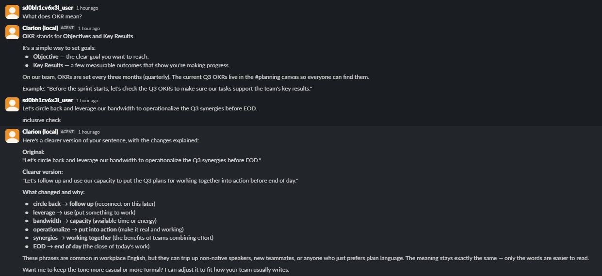Click the "Clearer version:" heading
The width and height of the screenshot is (602, 276).
(x=43, y=172)
